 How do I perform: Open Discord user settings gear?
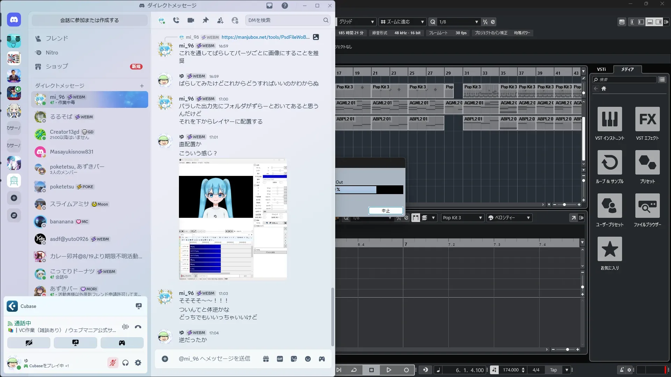[138, 363]
